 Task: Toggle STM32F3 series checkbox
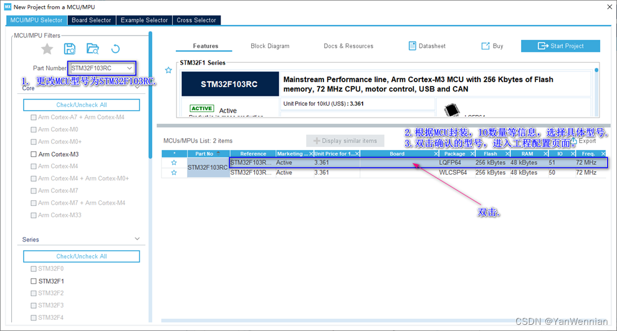34,305
